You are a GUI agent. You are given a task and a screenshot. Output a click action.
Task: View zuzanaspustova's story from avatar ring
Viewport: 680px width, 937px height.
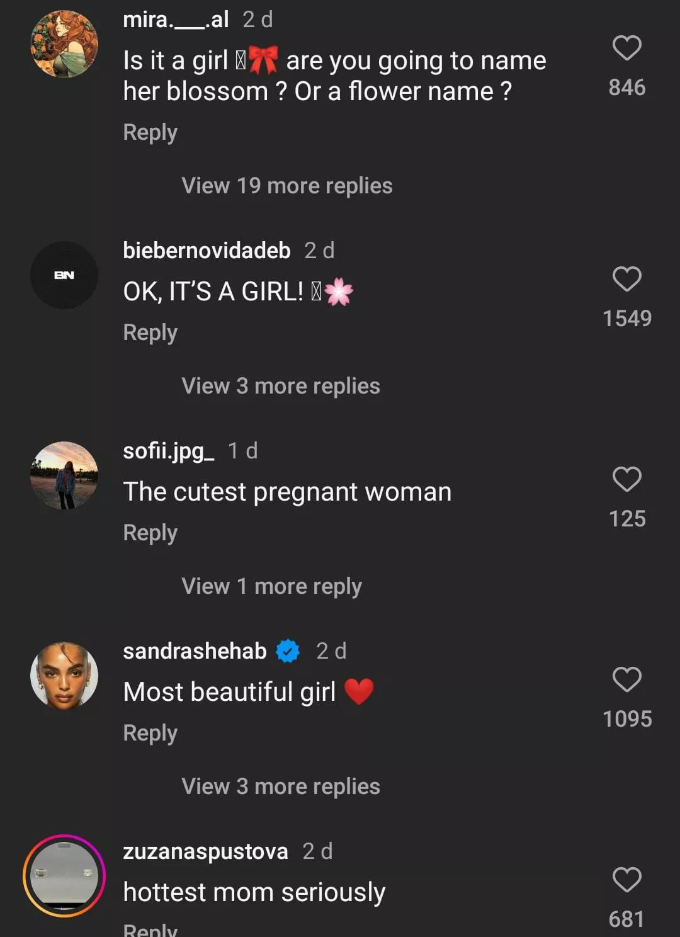[x=64, y=876]
